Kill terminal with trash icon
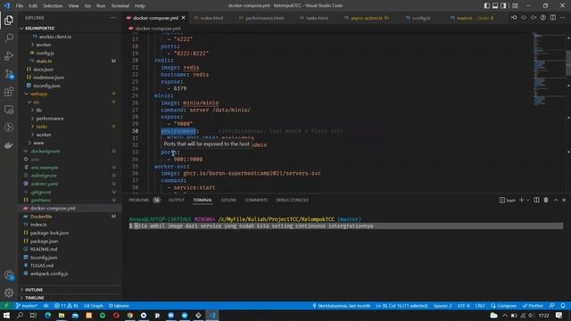 [546, 200]
